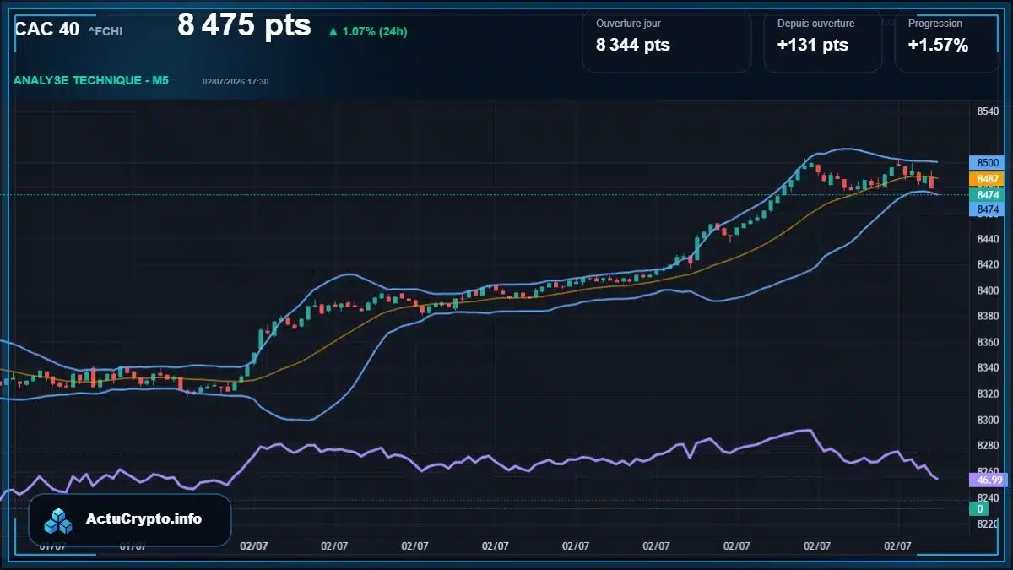Click the blue 8474 lower band tag
Viewport: 1013px width, 570px height.
point(986,209)
